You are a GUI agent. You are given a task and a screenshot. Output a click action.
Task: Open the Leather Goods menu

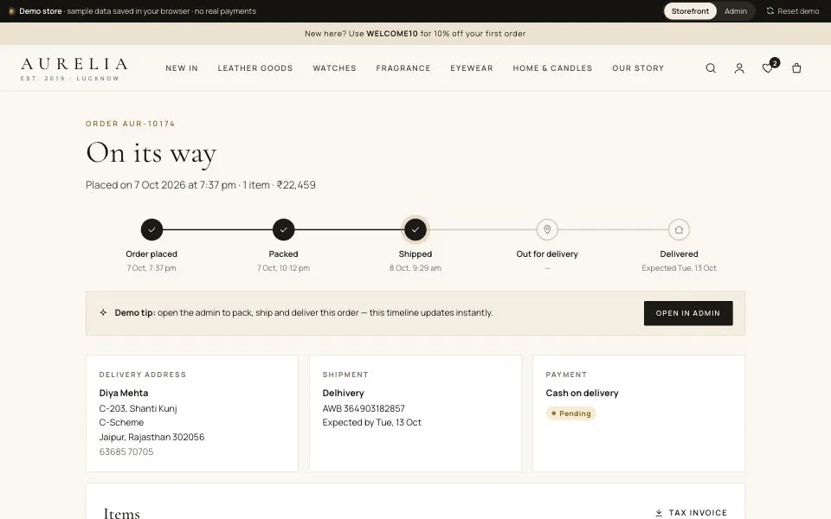pyautogui.click(x=255, y=68)
